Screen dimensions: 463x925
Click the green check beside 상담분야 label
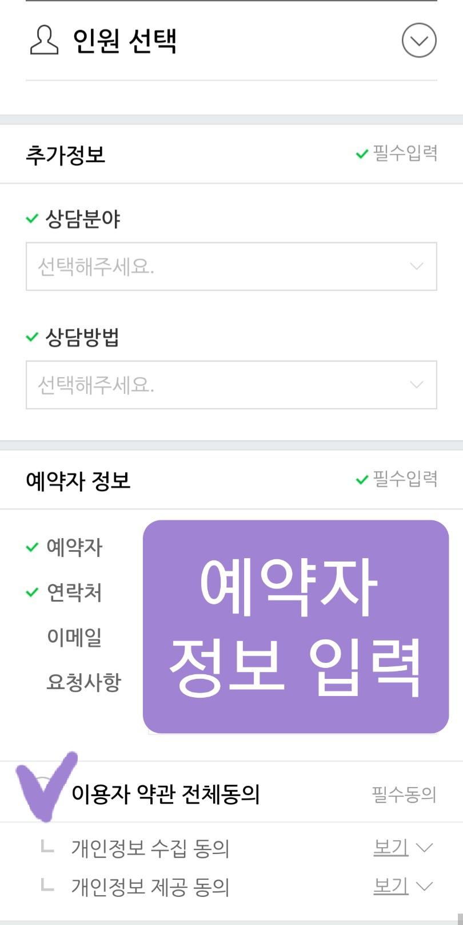[32, 219]
